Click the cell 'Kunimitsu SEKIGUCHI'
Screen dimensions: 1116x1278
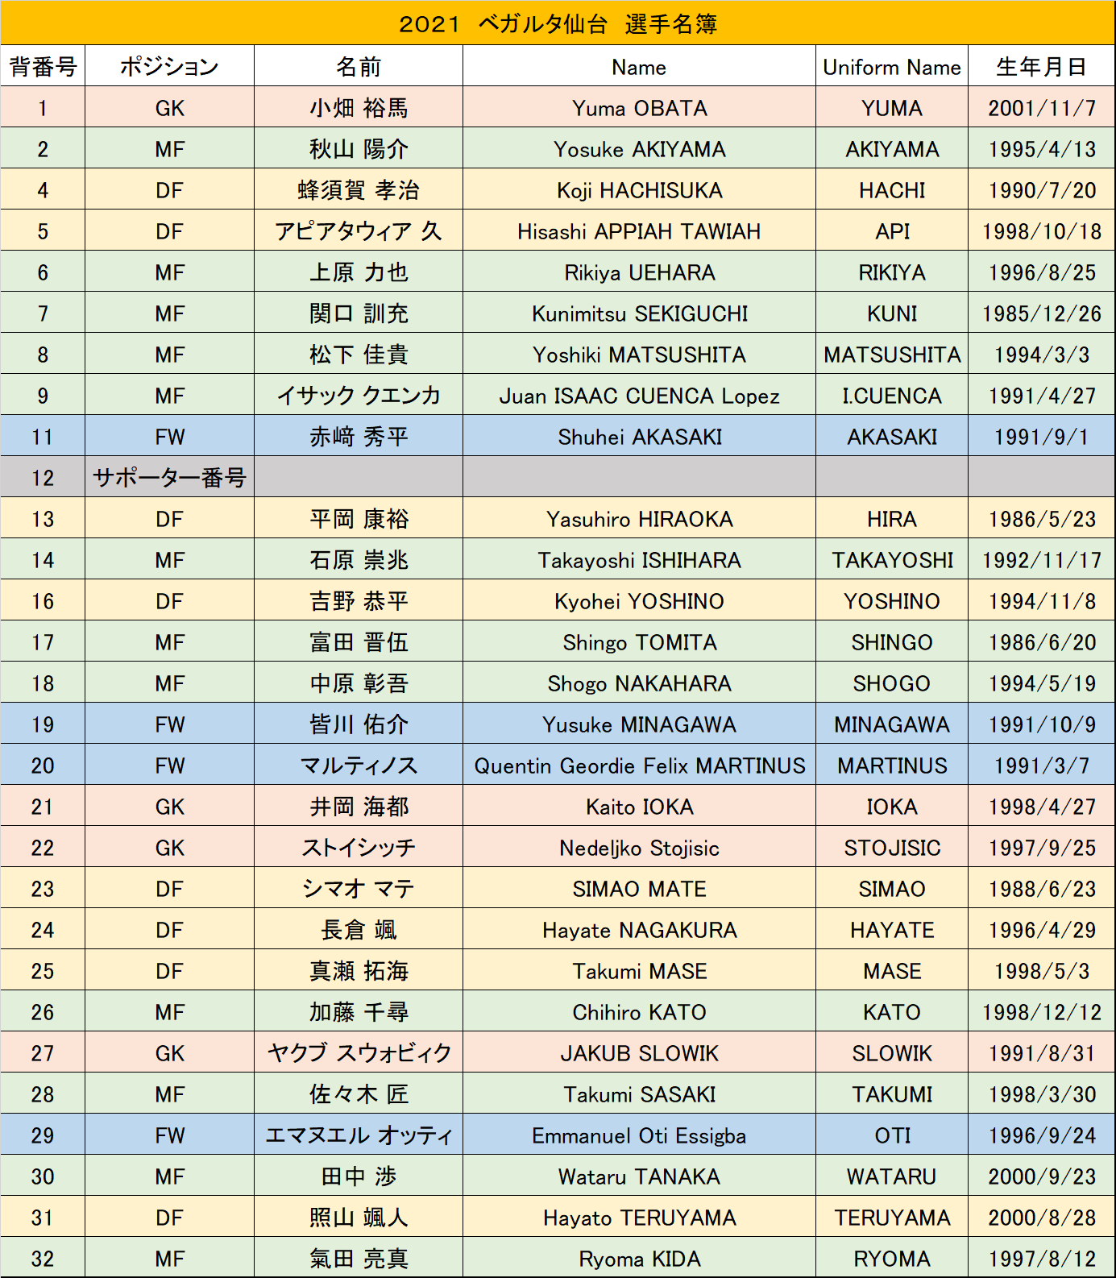point(639,313)
